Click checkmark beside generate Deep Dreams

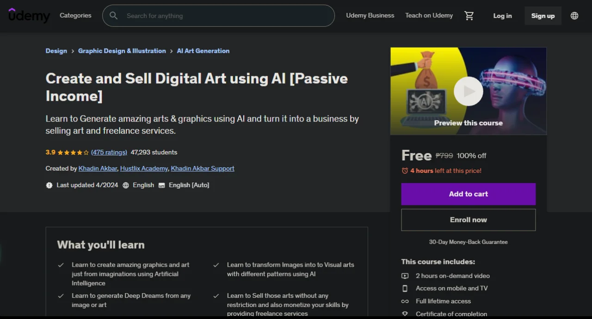pos(61,296)
